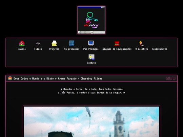Open the Aluguel de Equipamentos label
The image size is (183, 137).
point(117,49)
